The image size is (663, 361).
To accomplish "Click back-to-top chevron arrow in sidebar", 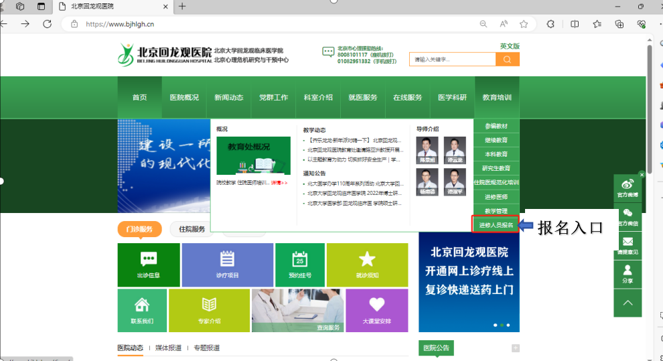I will click(x=628, y=303).
